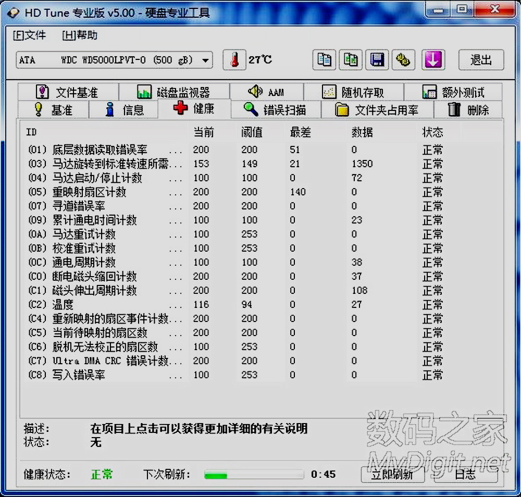The width and height of the screenshot is (521, 497).
Task: Click the 立即刷新 button
Action: 392,474
